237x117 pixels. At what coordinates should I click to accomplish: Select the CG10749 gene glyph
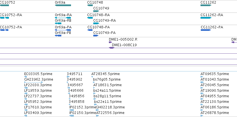point(96,11)
